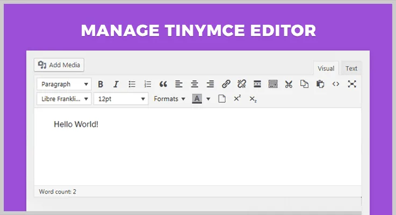Screen dimensions: 396x215
Task: Open source code view icon
Action: point(336,84)
